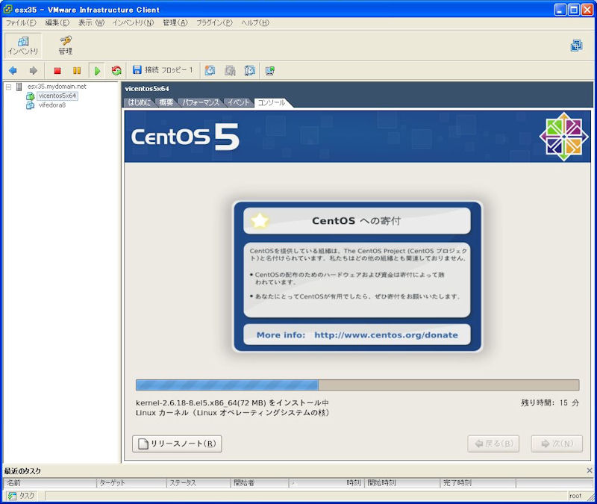
Task: Open the インベントリ(N) menu
Action: pyautogui.click(x=133, y=23)
